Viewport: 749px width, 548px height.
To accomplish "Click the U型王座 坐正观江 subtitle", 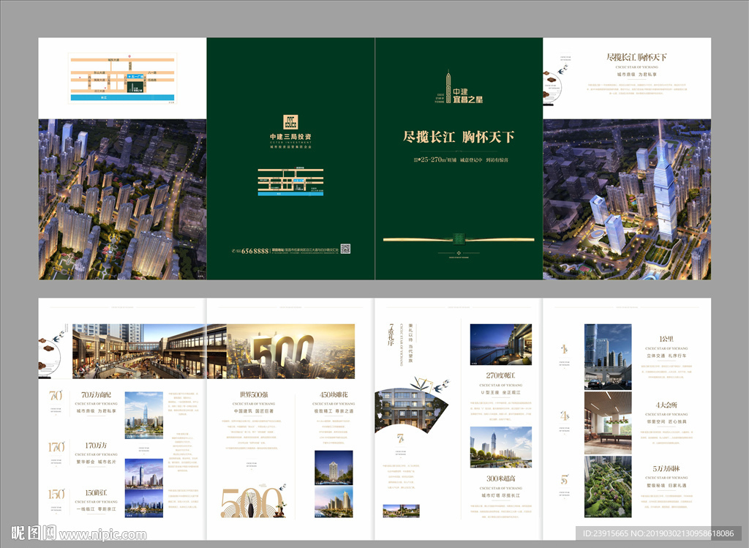I will [500, 392].
